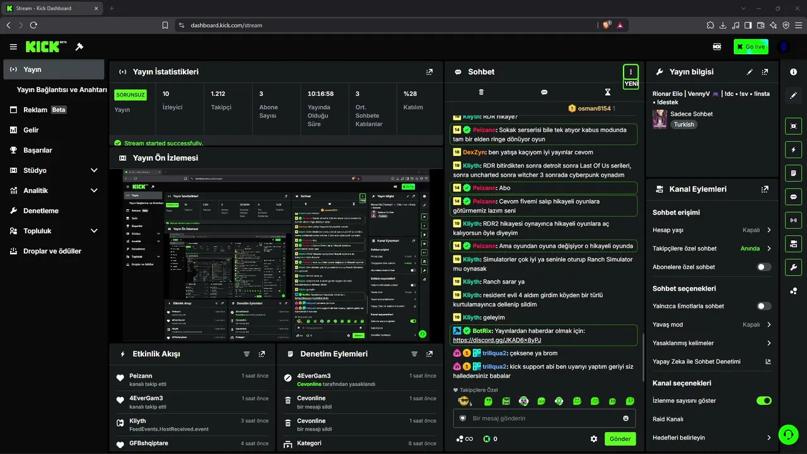
Task: Toggle channel actions widget in right sidebar
Action: 793,243
